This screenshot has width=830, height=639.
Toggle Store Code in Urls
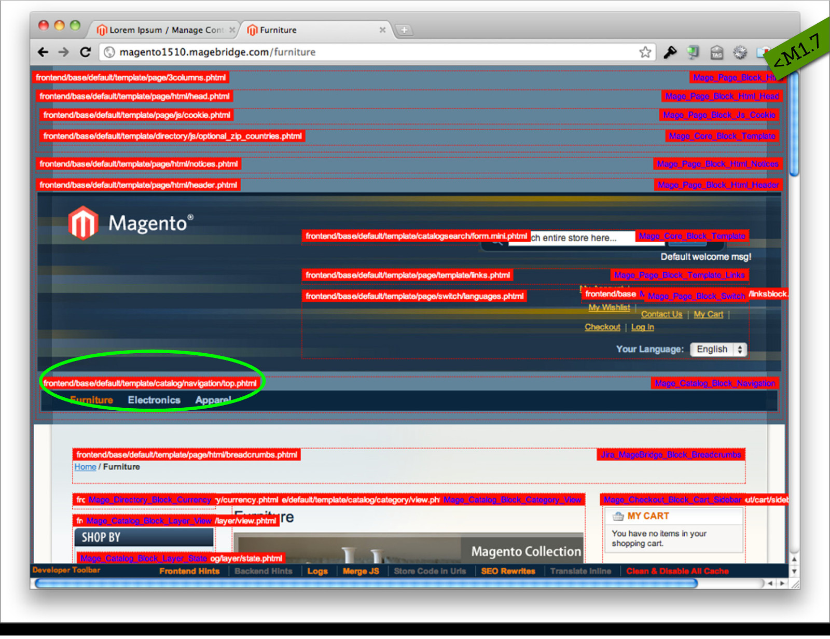[x=430, y=571]
